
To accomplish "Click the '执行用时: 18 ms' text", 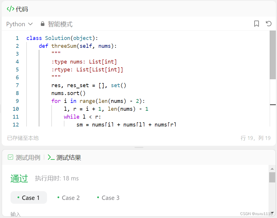I will tap(57, 178).
